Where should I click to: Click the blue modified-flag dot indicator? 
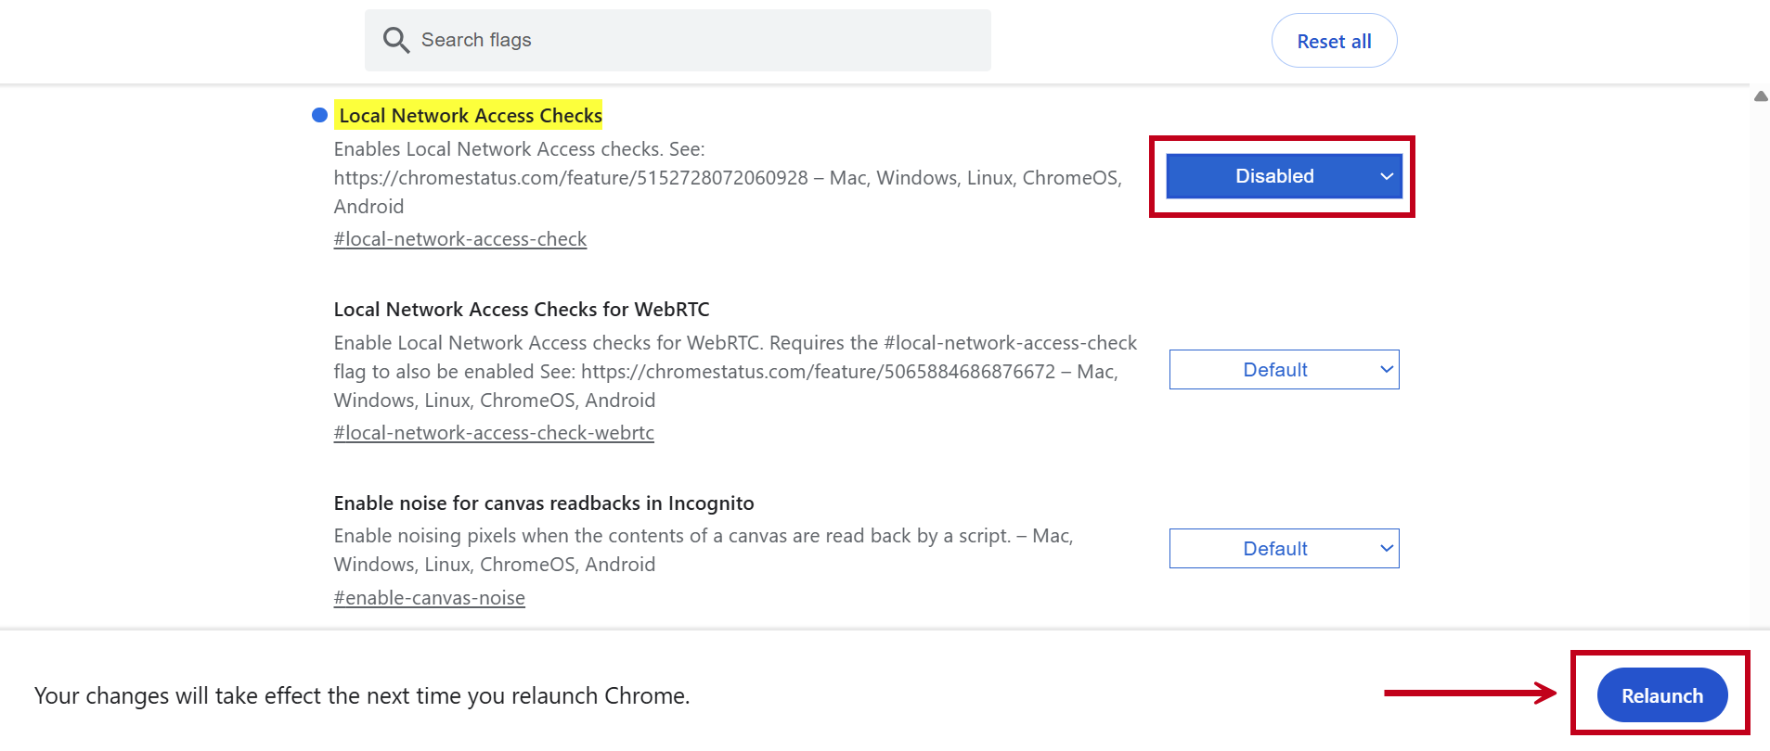[319, 115]
